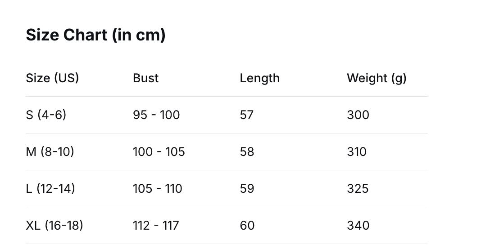Click the length value 58
The width and height of the screenshot is (490, 249).
point(247,152)
